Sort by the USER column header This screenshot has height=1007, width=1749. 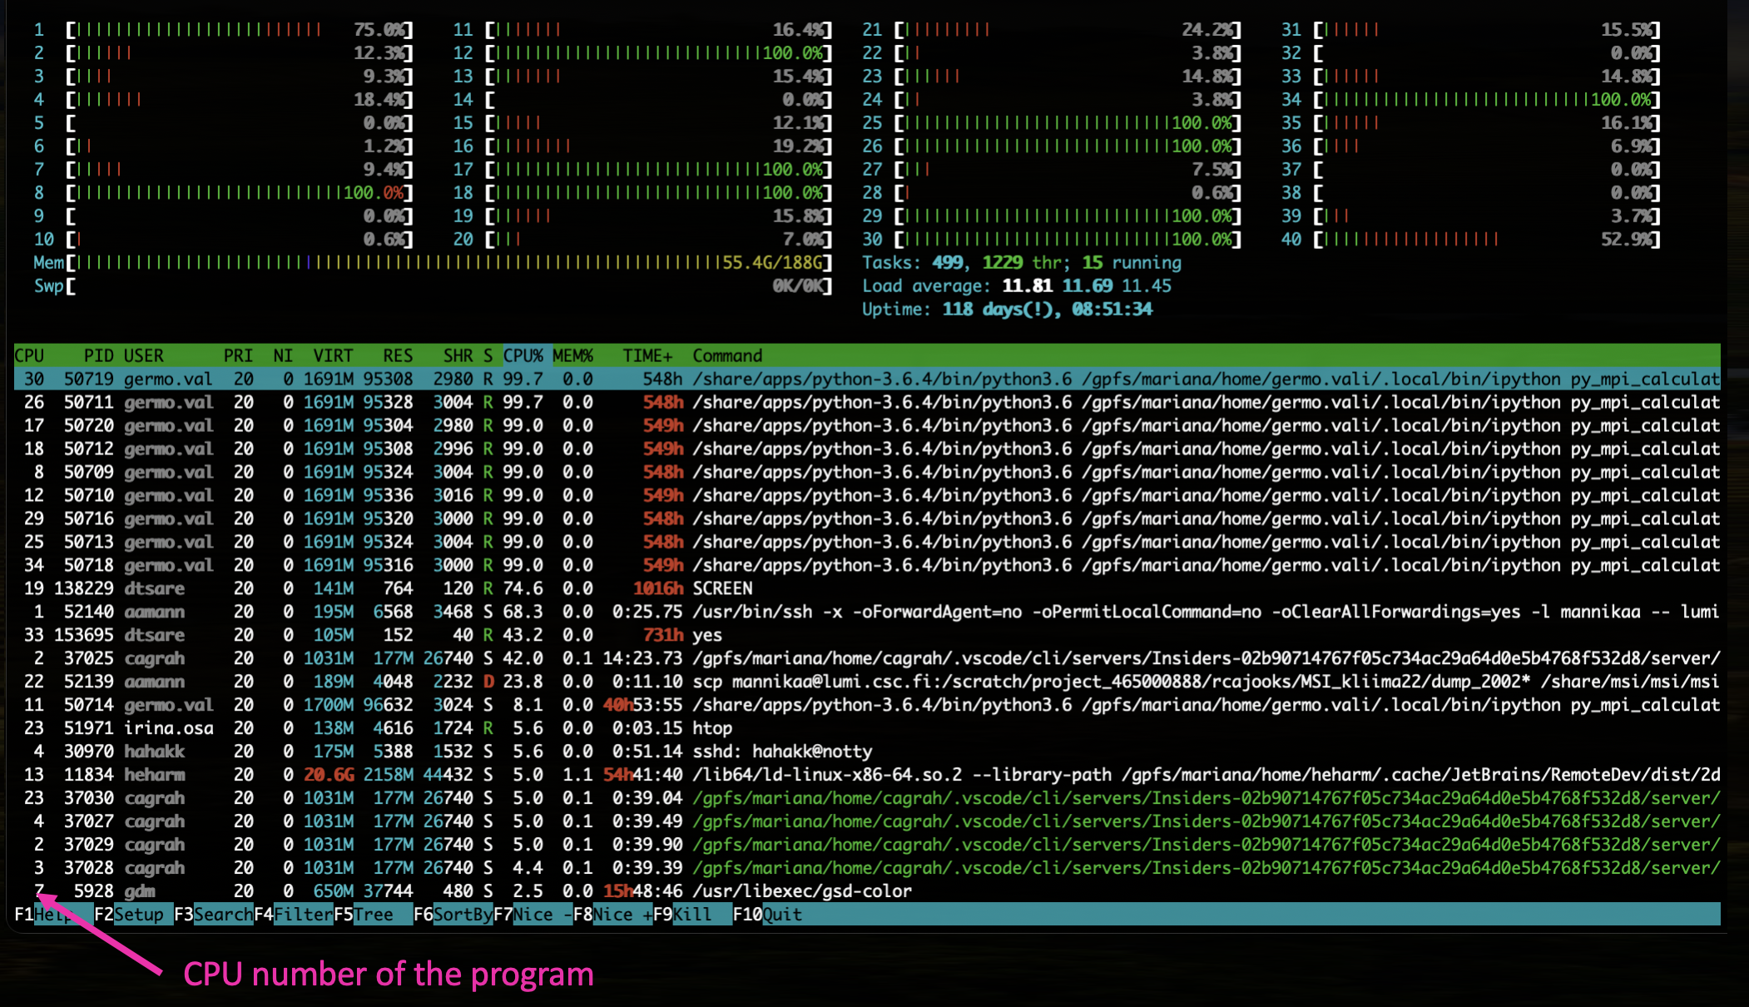[x=144, y=355]
